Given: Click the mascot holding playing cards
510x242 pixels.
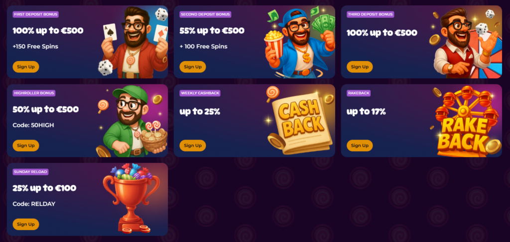Looking at the screenshot, I should coord(133,42).
